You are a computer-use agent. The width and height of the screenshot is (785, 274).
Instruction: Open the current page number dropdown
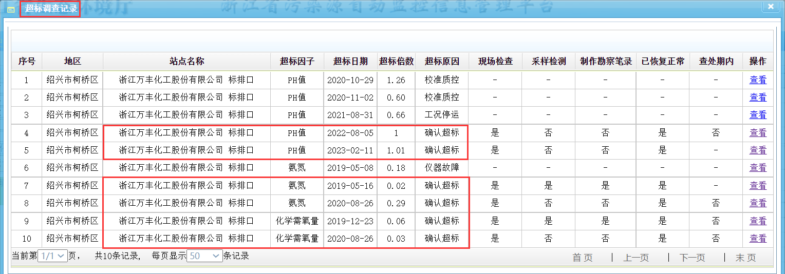tap(53, 256)
